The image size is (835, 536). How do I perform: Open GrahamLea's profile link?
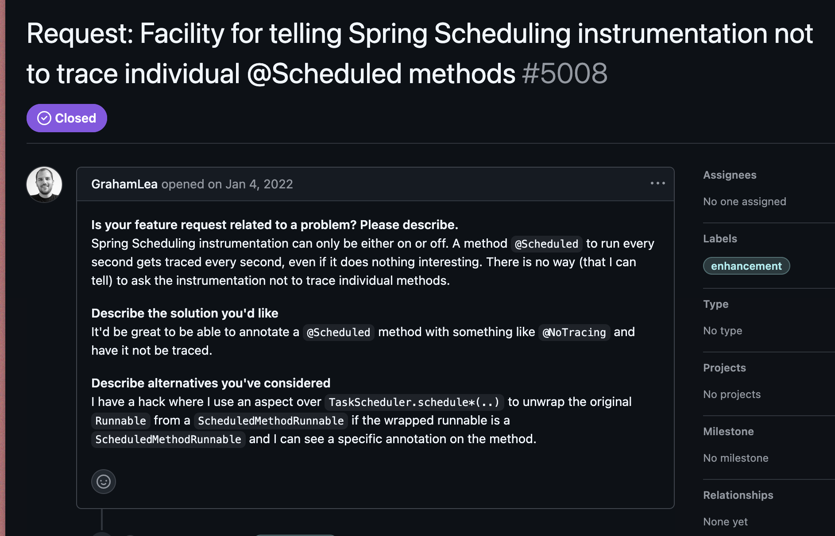[x=124, y=184]
